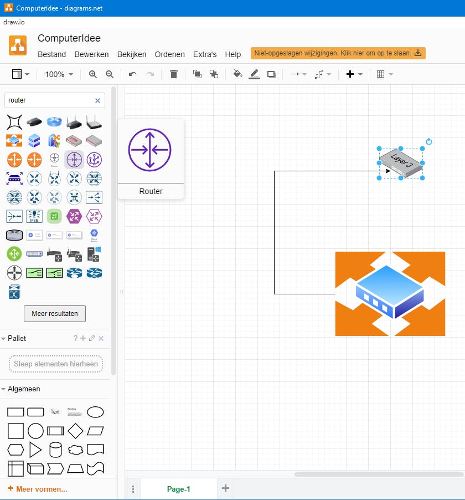Viewport: 465px width, 500px height.
Task: Open waypoints style dropdown
Action: [323, 74]
